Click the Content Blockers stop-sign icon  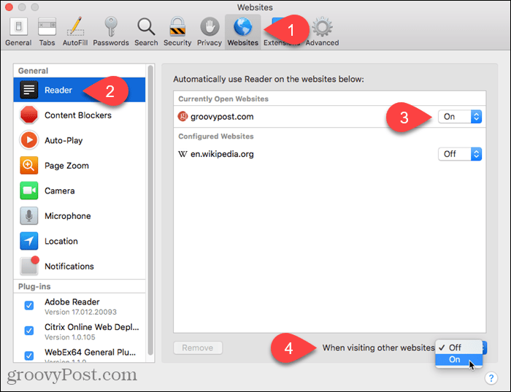(29, 115)
